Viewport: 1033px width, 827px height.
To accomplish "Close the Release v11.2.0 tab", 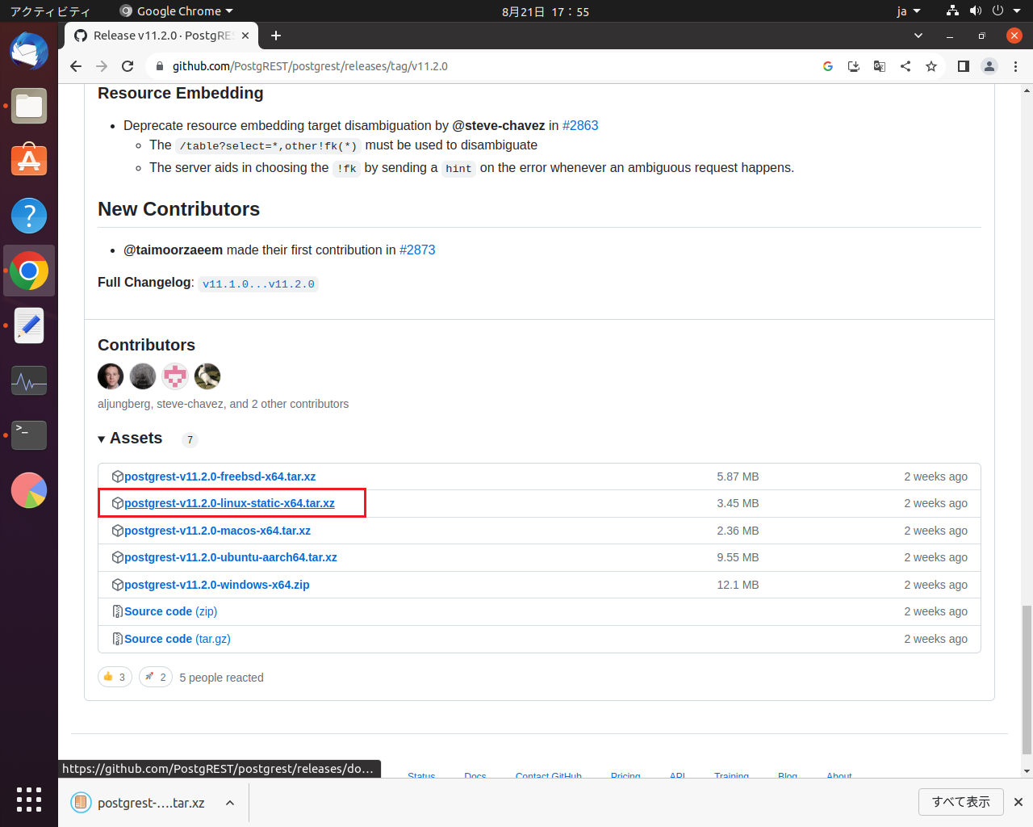I will [245, 36].
